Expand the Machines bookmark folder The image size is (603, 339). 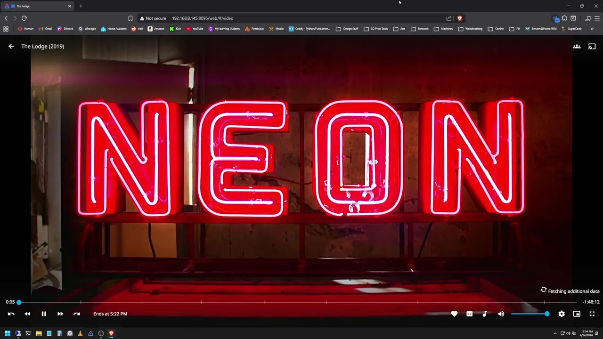click(443, 29)
